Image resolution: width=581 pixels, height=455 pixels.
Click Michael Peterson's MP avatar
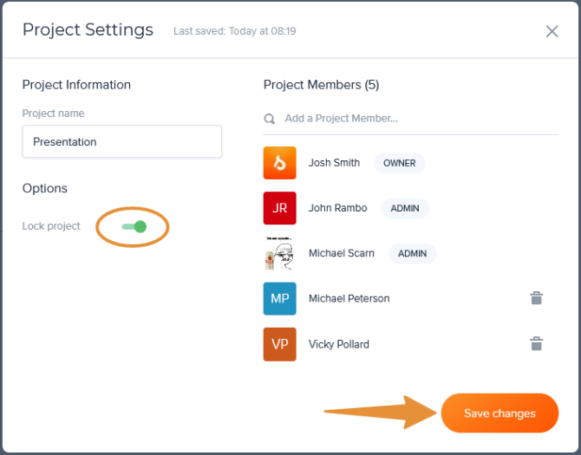(x=279, y=298)
